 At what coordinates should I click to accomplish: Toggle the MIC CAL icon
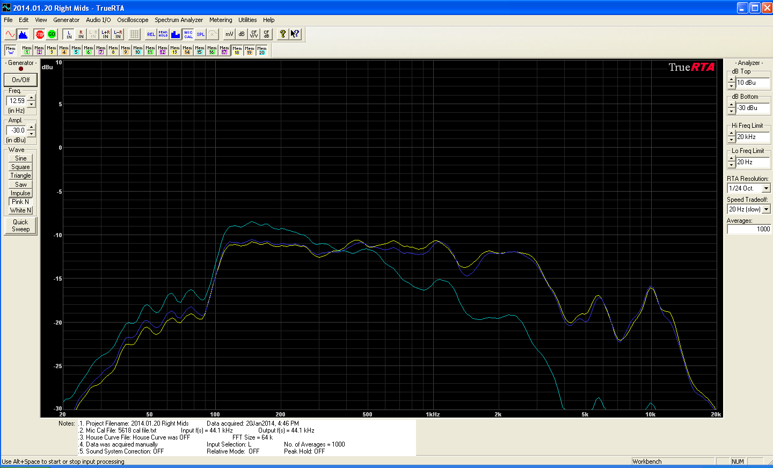coord(188,34)
